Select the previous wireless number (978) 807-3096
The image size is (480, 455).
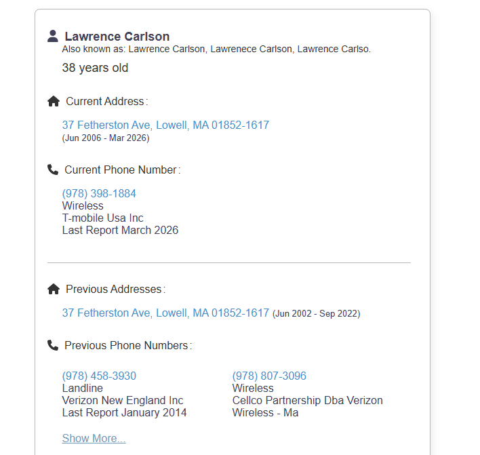[269, 376]
